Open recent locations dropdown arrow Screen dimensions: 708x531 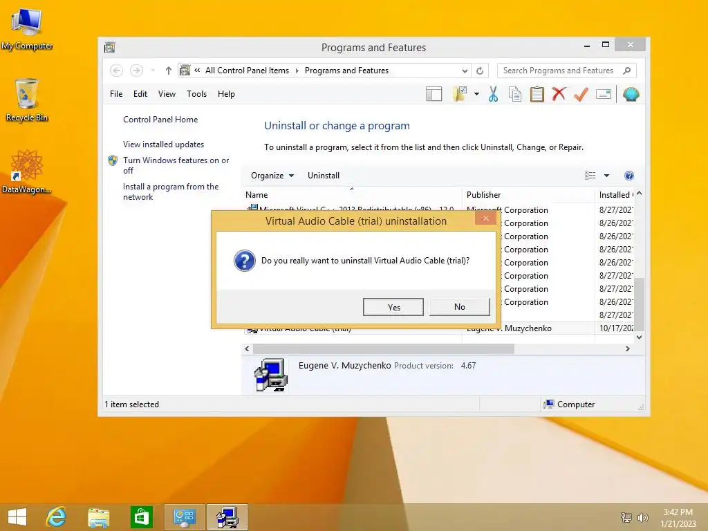[153, 71]
